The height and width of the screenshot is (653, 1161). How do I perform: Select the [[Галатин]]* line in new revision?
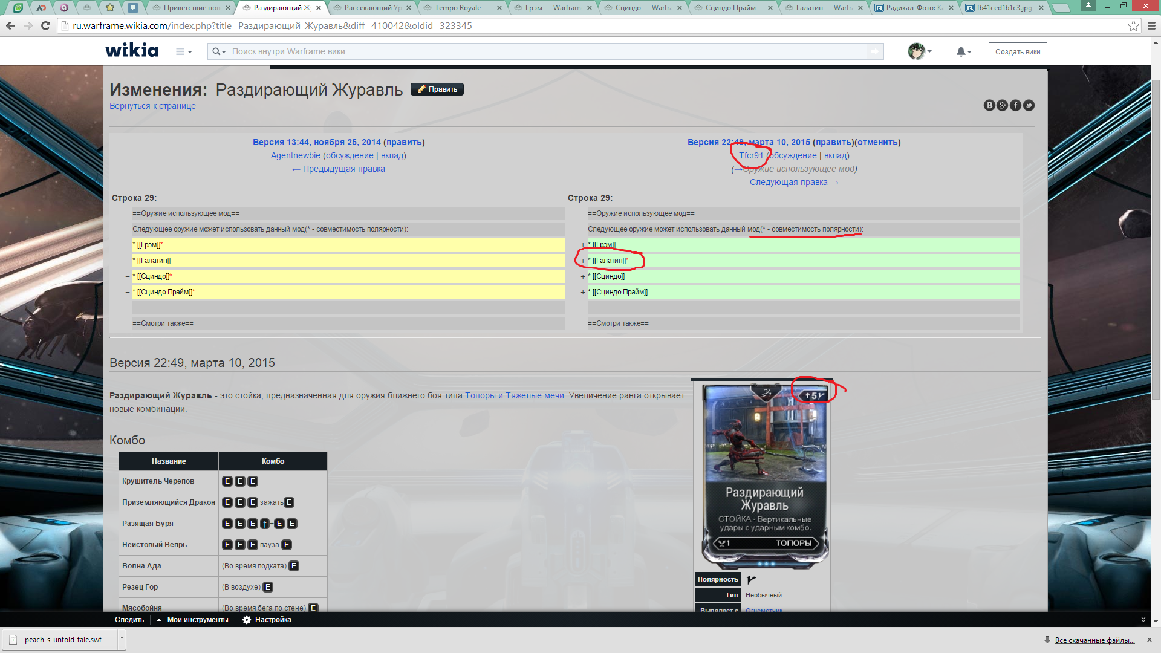pyautogui.click(x=804, y=261)
